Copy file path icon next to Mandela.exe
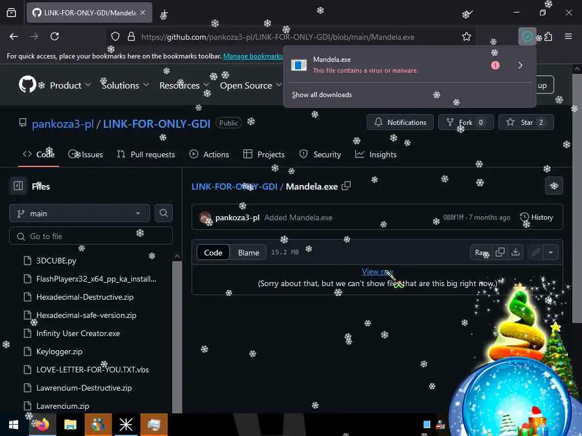The width and height of the screenshot is (582, 436). [346, 186]
